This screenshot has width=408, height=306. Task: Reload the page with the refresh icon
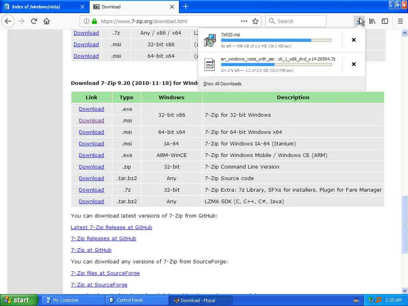tap(34, 21)
